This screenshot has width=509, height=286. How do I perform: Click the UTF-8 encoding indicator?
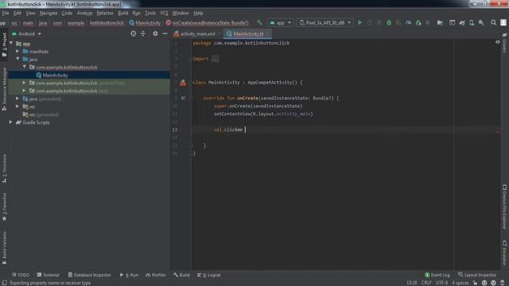click(441, 283)
